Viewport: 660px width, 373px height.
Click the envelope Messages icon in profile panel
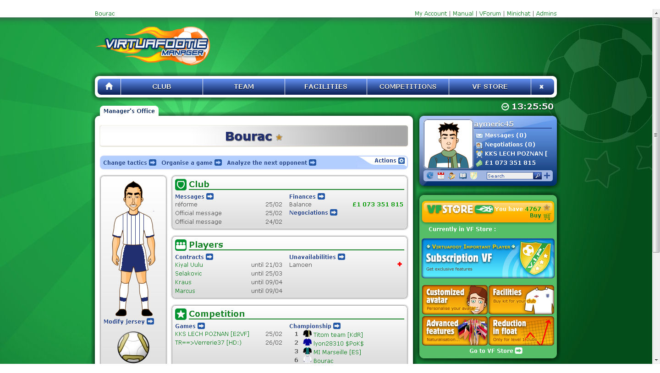(479, 135)
